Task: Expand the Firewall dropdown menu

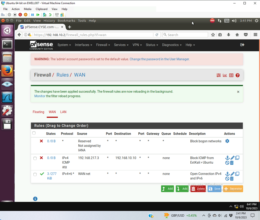Action: click(103, 45)
